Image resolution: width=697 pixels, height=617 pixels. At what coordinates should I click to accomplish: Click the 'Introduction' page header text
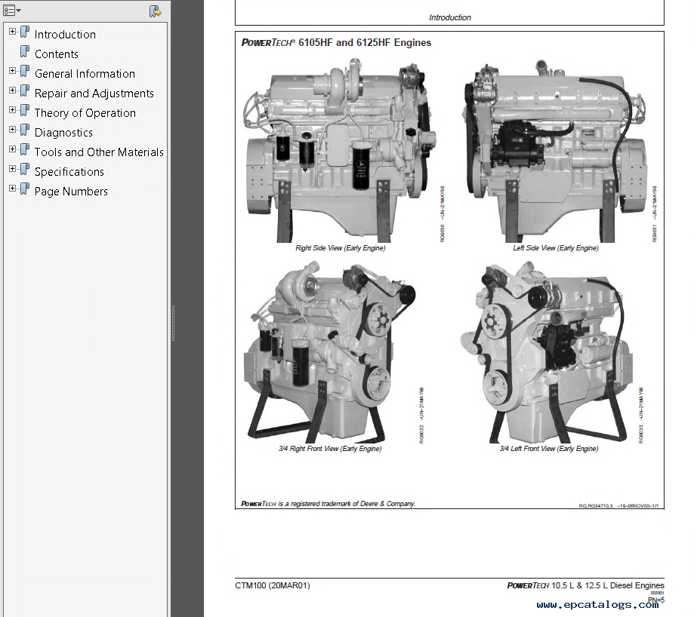(450, 18)
